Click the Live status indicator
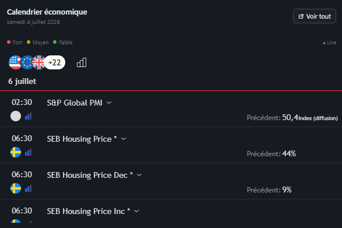The height and width of the screenshot is (228, 342). (x=329, y=43)
